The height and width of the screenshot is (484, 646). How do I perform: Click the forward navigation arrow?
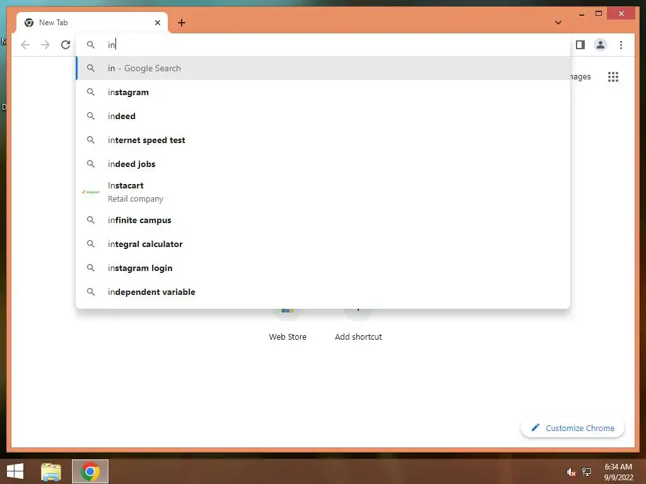click(45, 45)
